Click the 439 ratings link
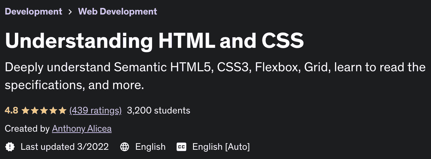 (x=96, y=111)
